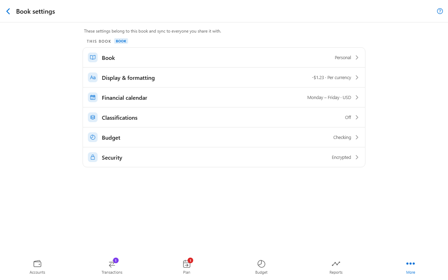
Task: Expand the Display & formatting chevron
Action: pyautogui.click(x=357, y=77)
